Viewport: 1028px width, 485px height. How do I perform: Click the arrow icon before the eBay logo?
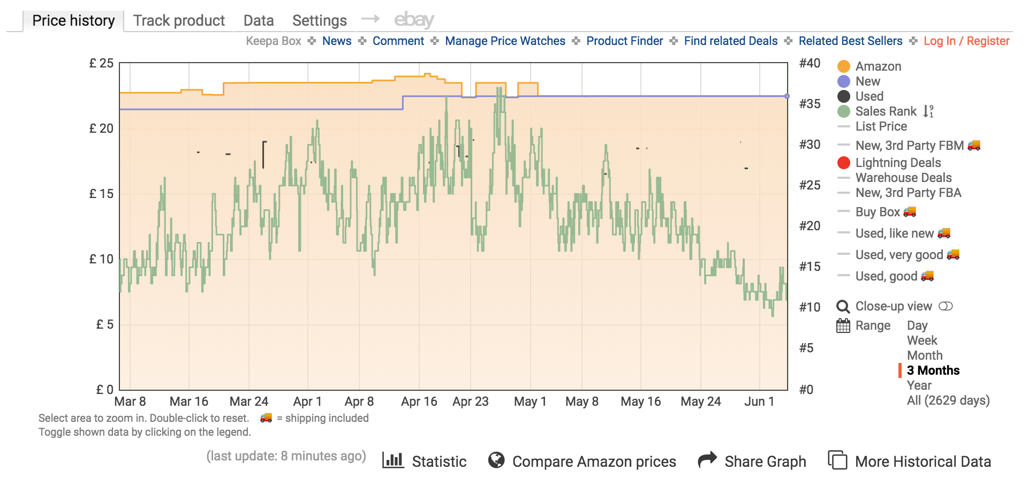click(371, 19)
